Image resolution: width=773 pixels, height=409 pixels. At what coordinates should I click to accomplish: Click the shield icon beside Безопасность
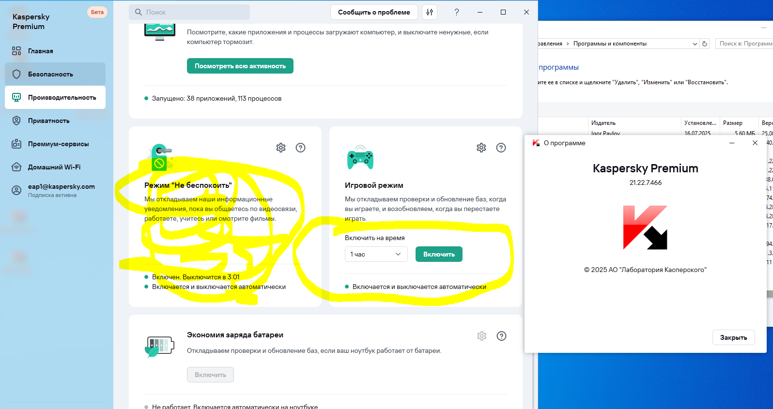pyautogui.click(x=16, y=74)
